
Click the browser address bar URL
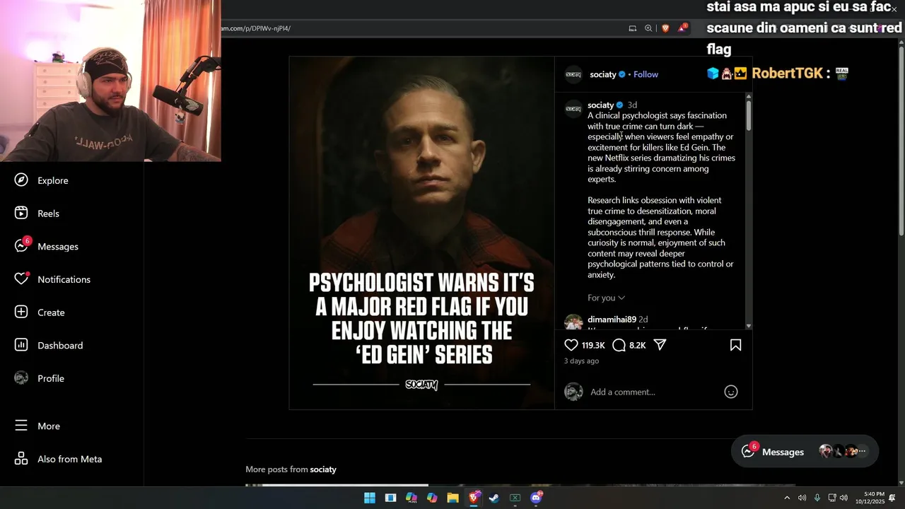(x=256, y=28)
